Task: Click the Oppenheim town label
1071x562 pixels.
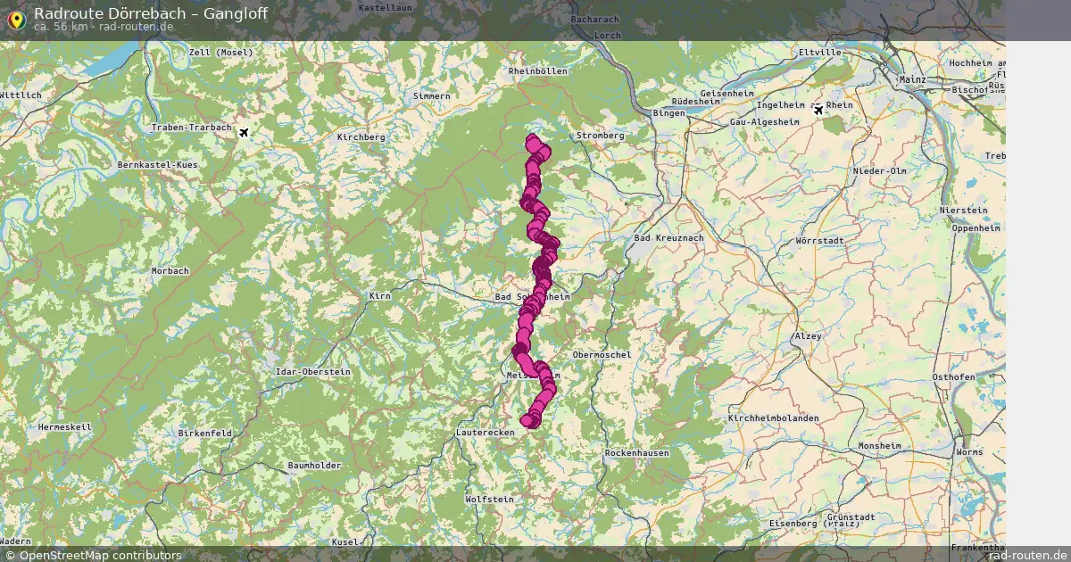Action: point(977,227)
